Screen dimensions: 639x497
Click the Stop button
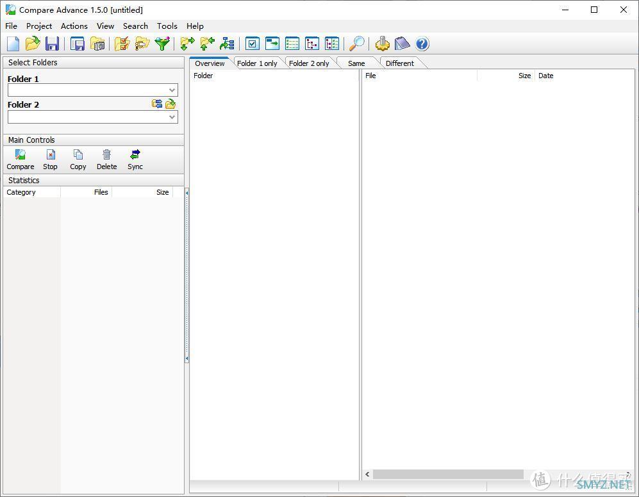click(50, 159)
